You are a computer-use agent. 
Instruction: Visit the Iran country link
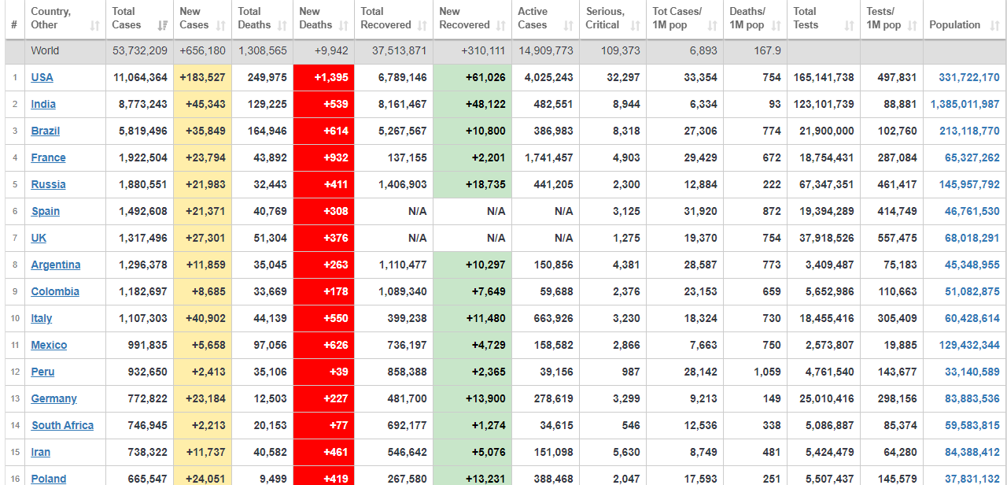tap(40, 452)
